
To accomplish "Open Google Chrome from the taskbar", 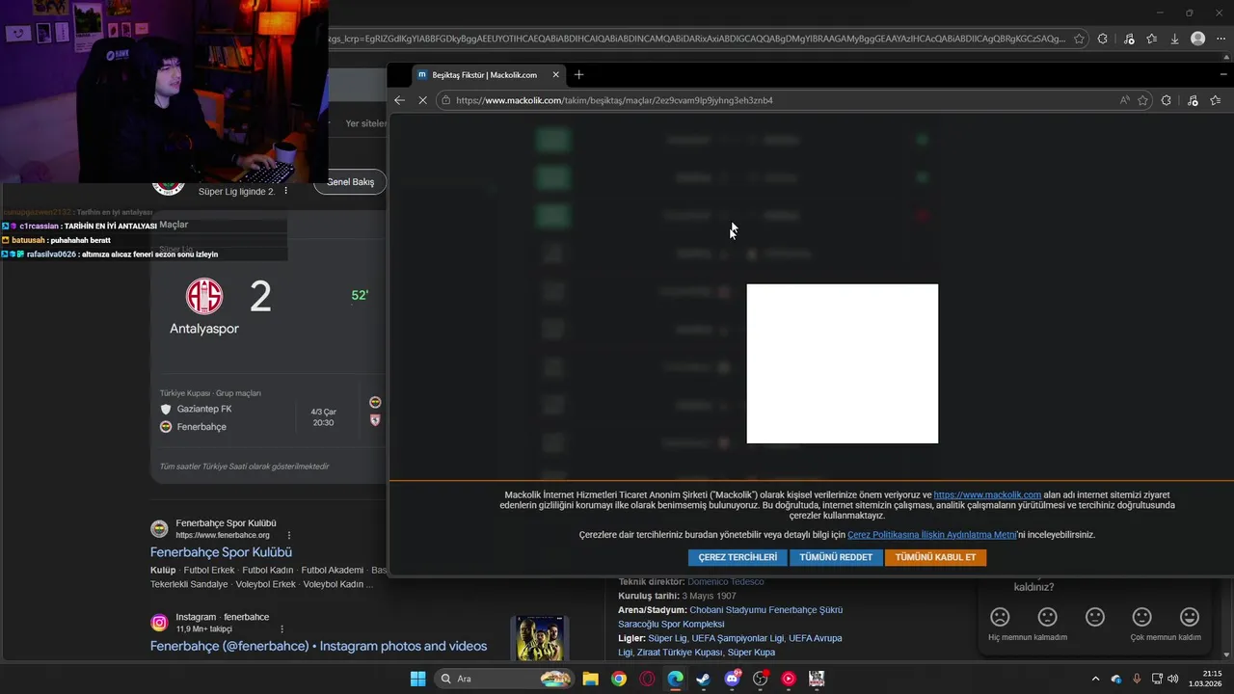I will coord(619,679).
